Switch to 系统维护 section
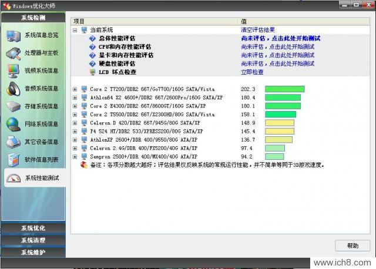 pos(33,252)
